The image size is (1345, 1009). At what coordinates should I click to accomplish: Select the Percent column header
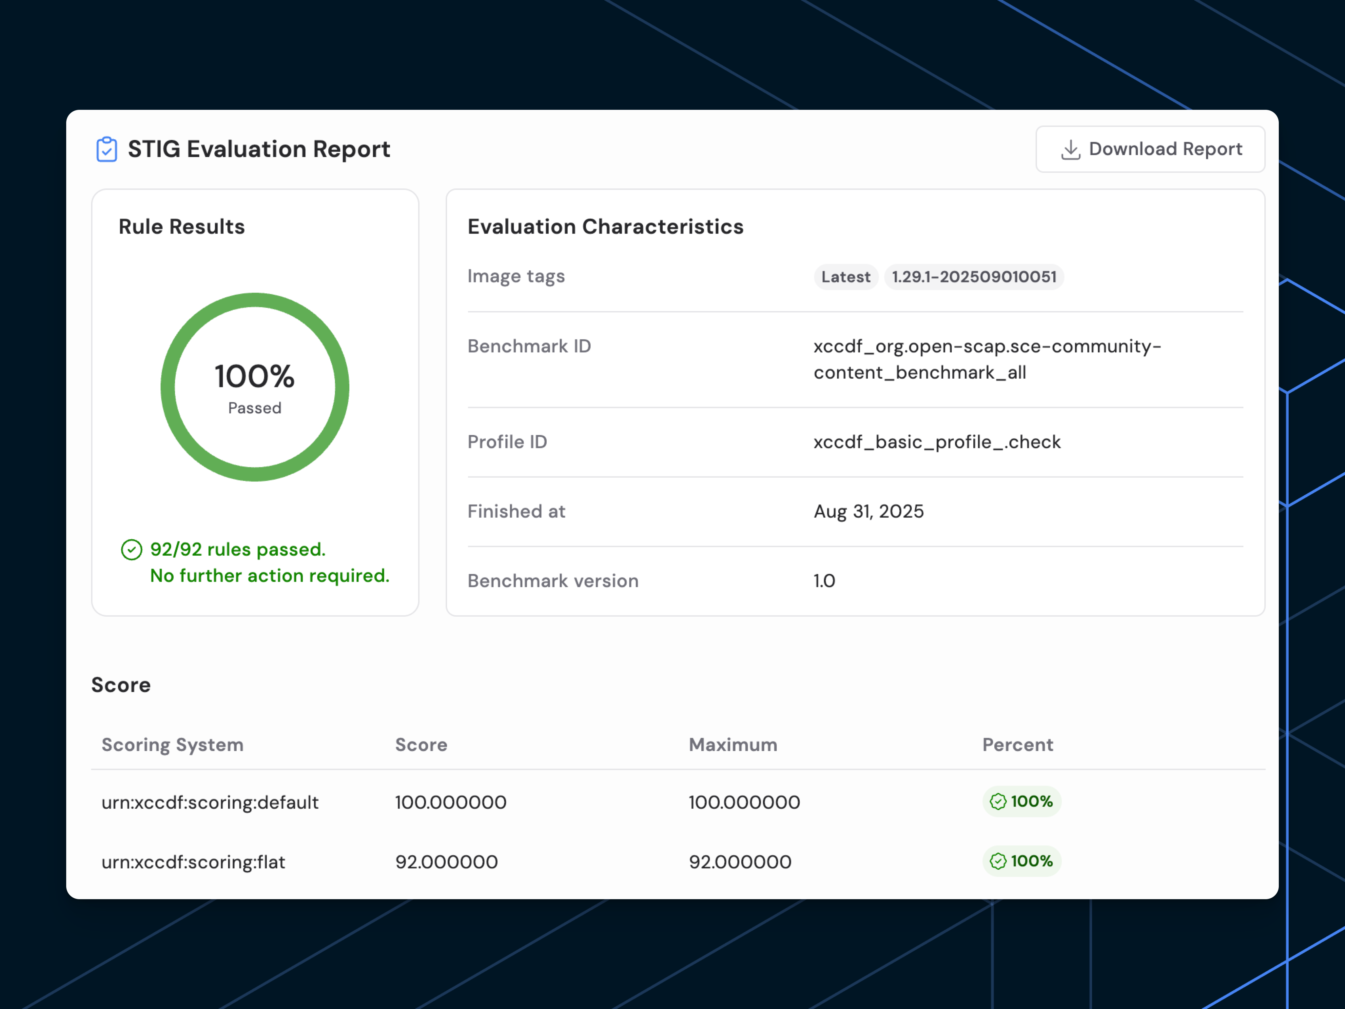[x=1017, y=744]
